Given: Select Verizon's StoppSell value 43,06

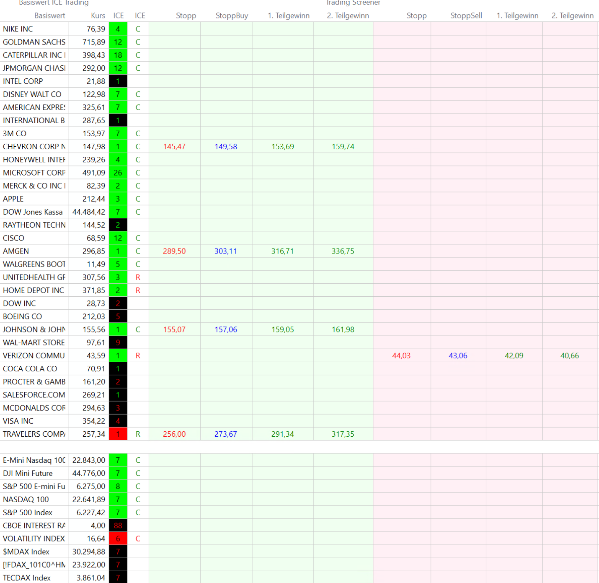Looking at the screenshot, I should 458,356.
